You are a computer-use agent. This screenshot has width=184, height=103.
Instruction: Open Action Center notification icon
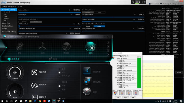pos(181,101)
